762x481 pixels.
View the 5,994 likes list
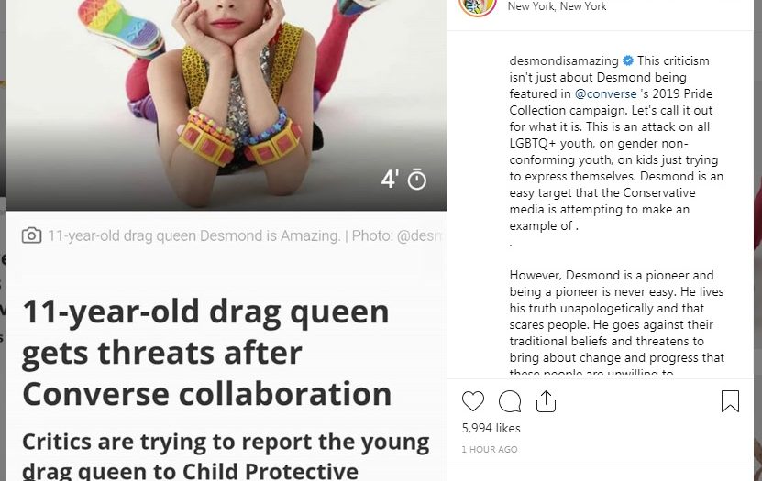[x=491, y=428]
